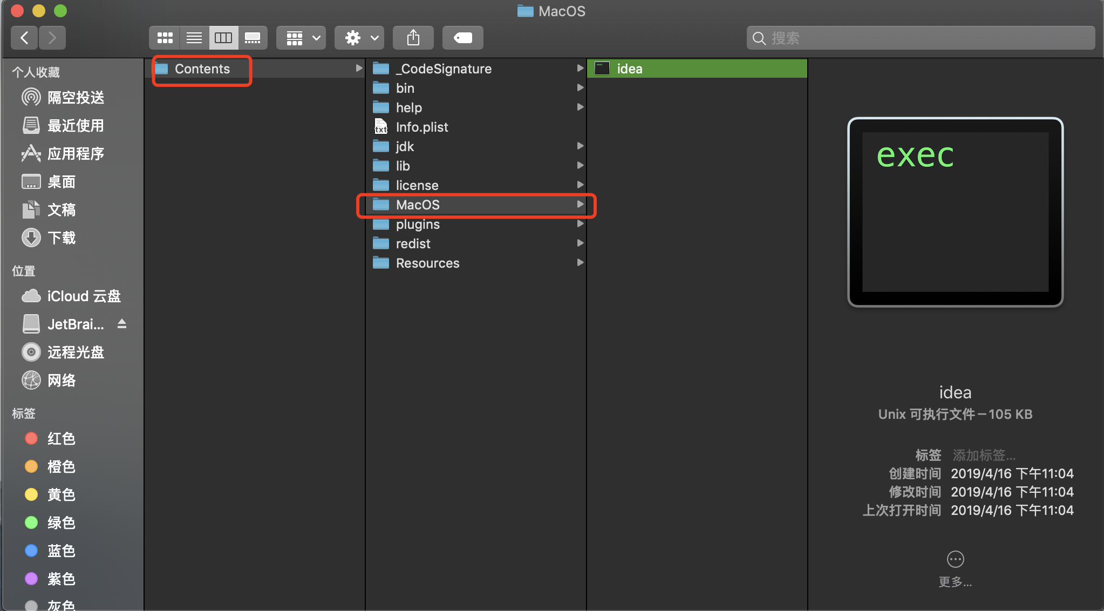Select the plugins folder
The image size is (1104, 611).
pyautogui.click(x=475, y=224)
